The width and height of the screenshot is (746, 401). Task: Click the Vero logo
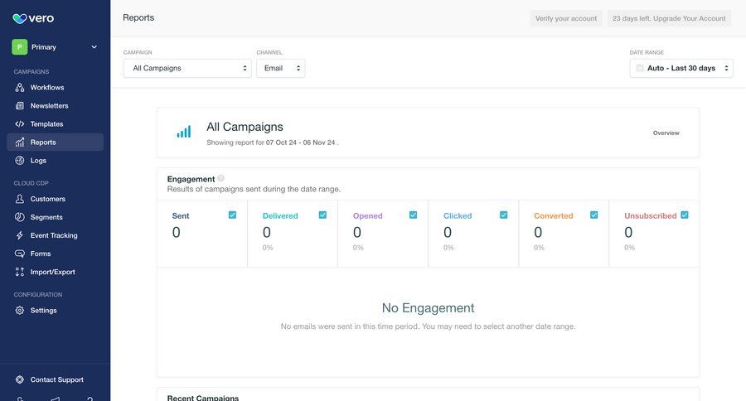[x=33, y=18]
